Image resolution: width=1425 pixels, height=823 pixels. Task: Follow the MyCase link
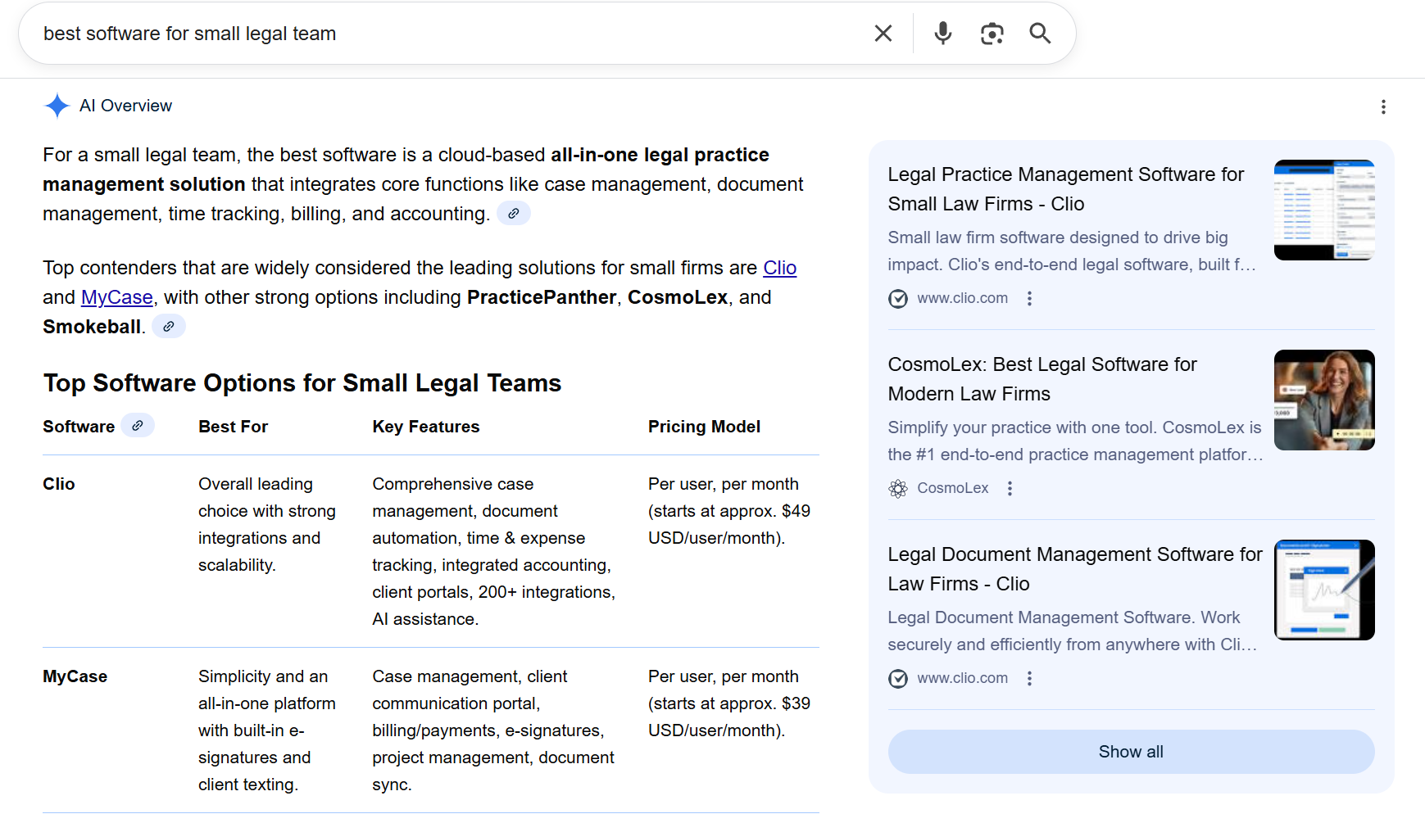point(116,297)
